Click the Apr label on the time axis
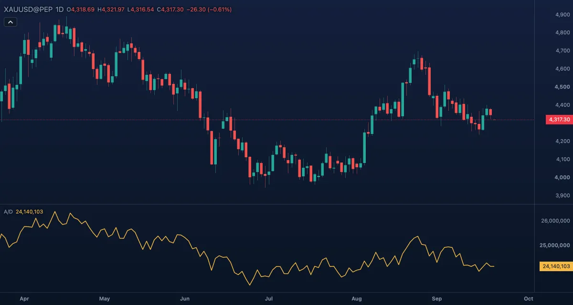The height and width of the screenshot is (305, 573). click(24, 299)
